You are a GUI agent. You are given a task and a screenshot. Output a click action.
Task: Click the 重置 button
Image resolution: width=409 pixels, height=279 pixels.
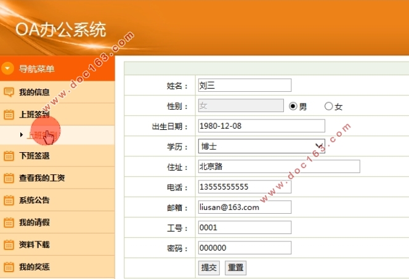235,268
